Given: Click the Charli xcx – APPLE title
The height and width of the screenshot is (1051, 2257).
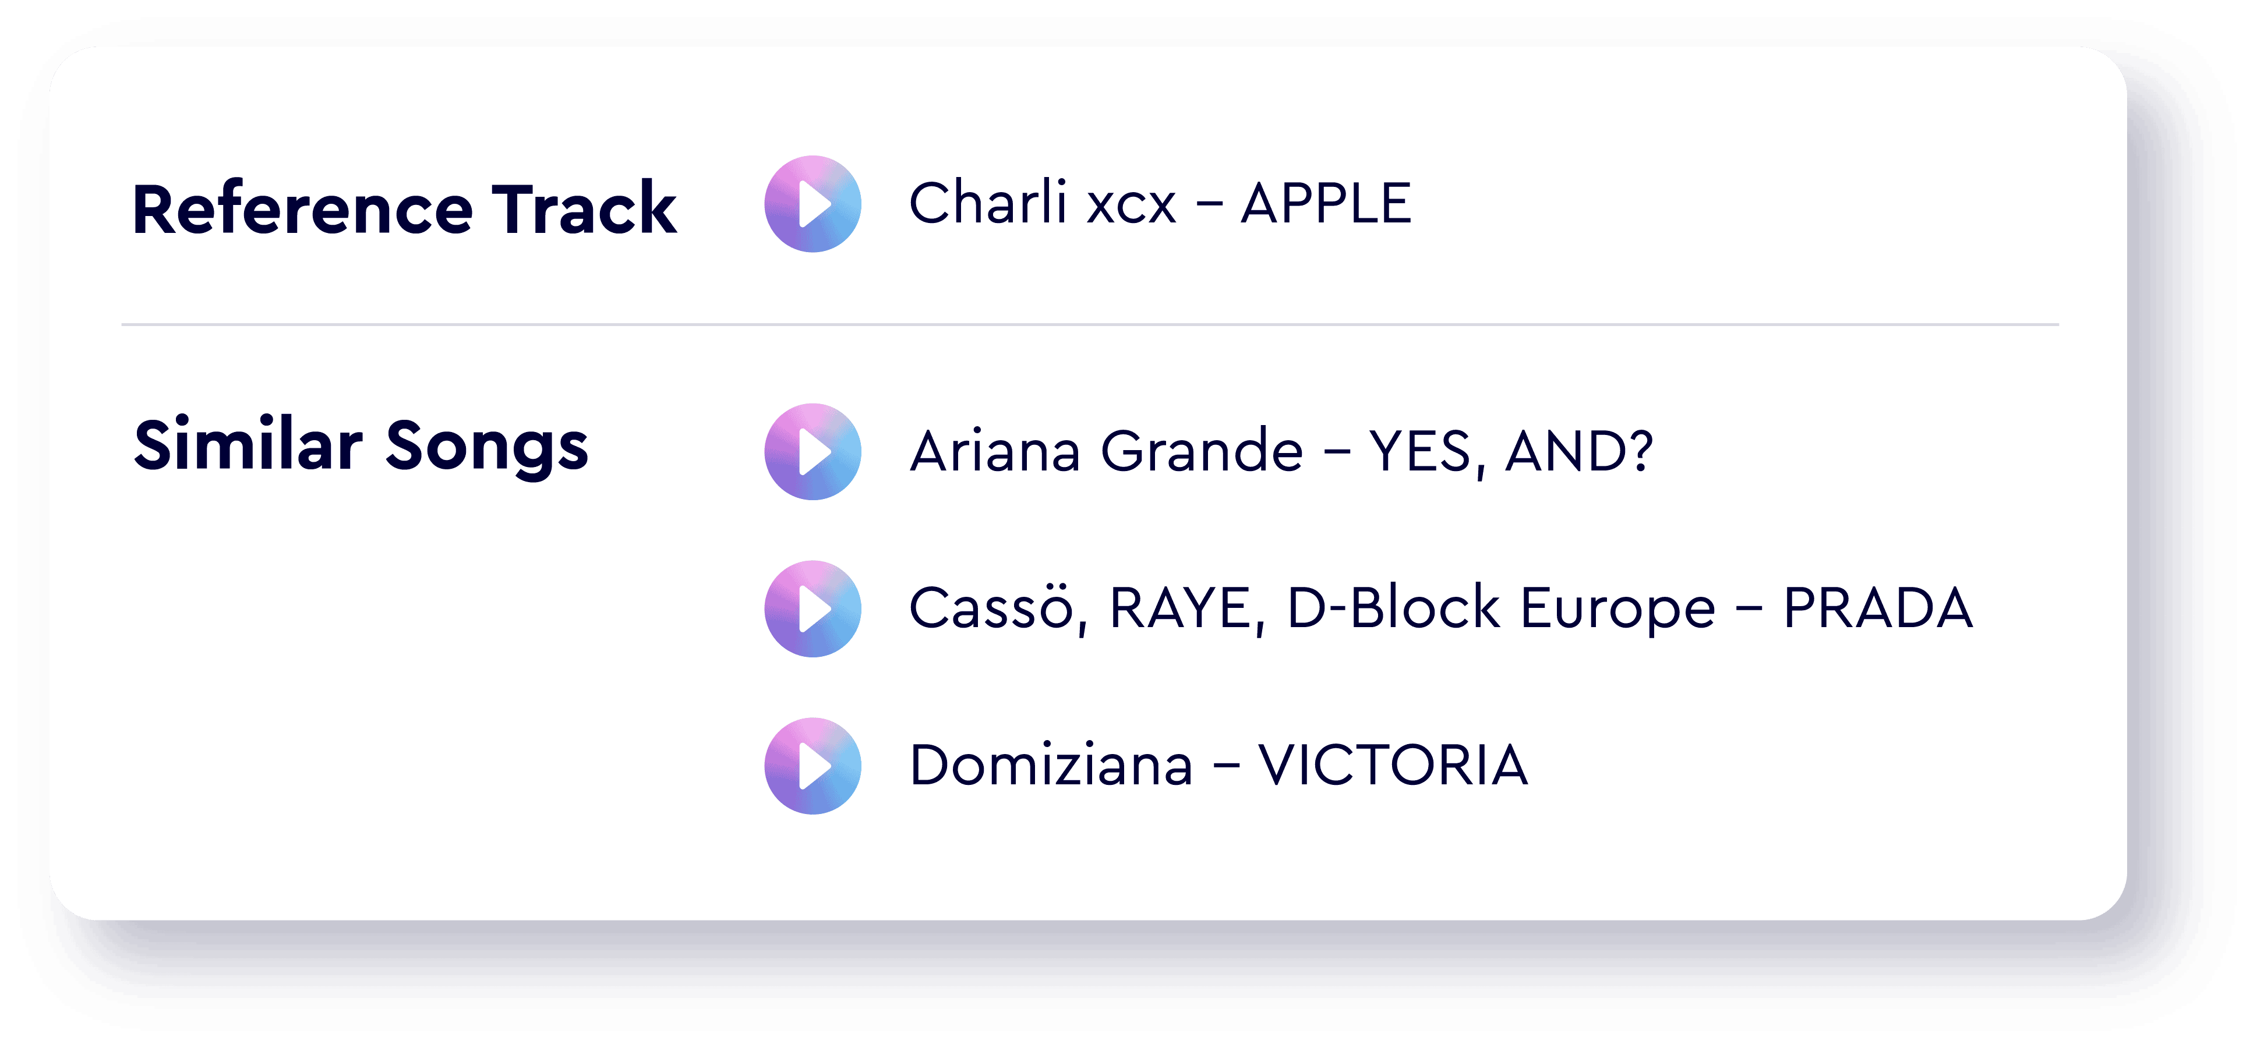Looking at the screenshot, I should tap(1160, 203).
